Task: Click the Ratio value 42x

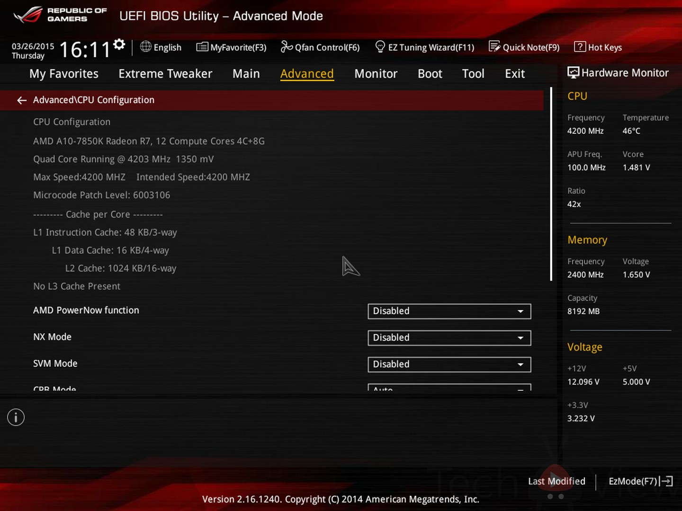Action: click(574, 204)
